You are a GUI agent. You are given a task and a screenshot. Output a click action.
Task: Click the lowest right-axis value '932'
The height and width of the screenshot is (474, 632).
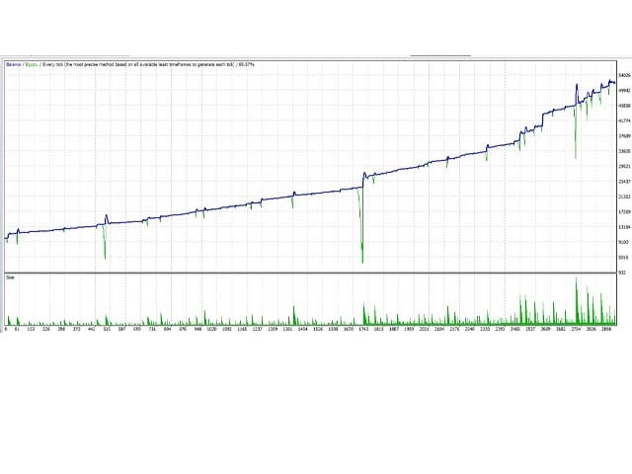tap(622, 273)
